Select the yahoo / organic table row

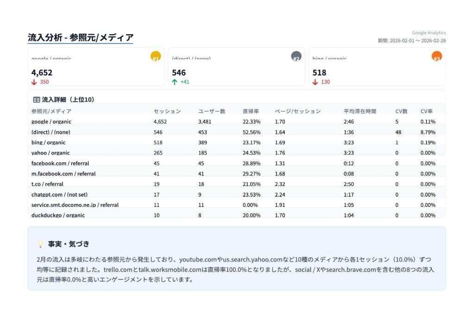coord(185,153)
